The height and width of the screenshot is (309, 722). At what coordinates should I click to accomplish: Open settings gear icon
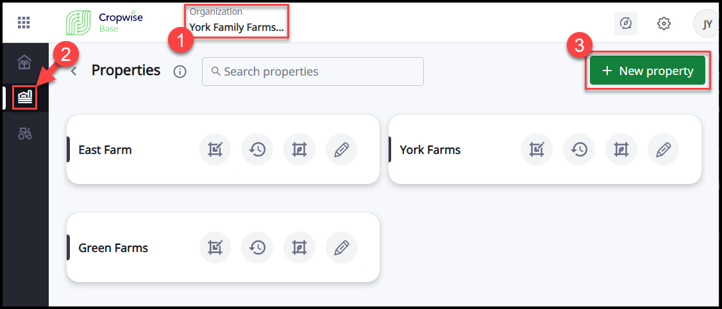(664, 24)
